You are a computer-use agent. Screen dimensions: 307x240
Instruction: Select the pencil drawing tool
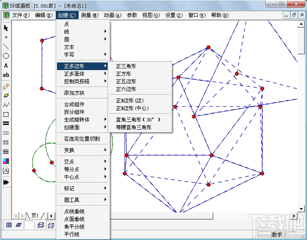pyautogui.click(x=6, y=86)
